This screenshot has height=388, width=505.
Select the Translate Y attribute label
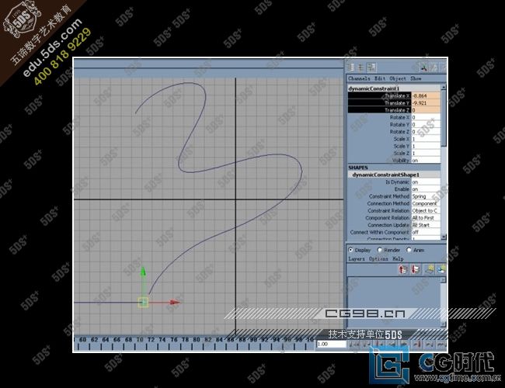click(397, 103)
